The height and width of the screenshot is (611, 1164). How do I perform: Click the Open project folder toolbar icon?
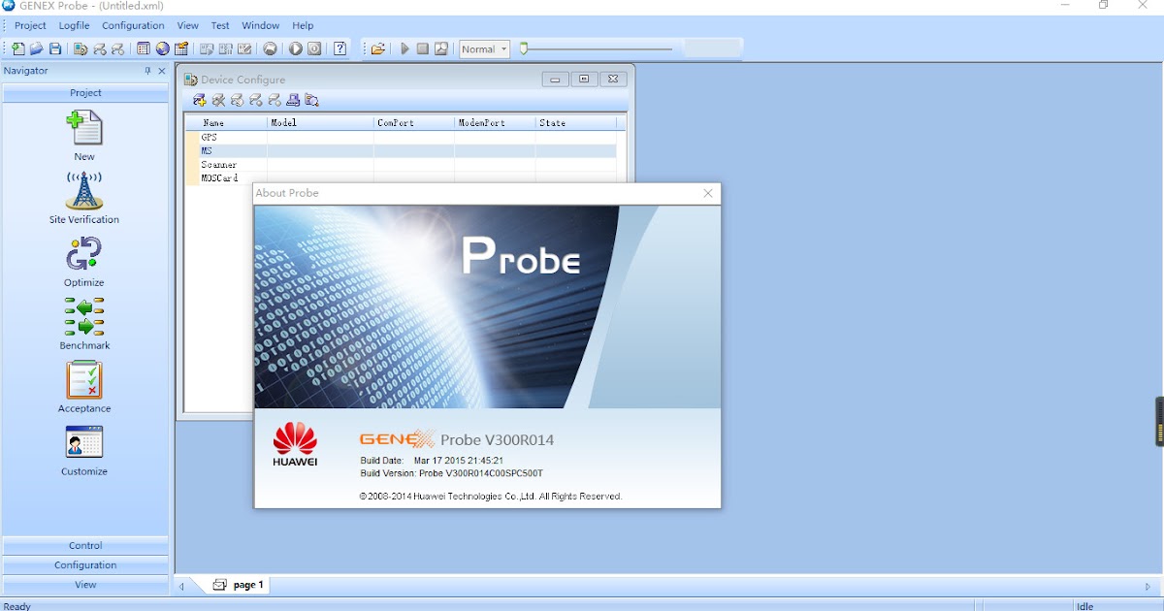click(x=36, y=48)
